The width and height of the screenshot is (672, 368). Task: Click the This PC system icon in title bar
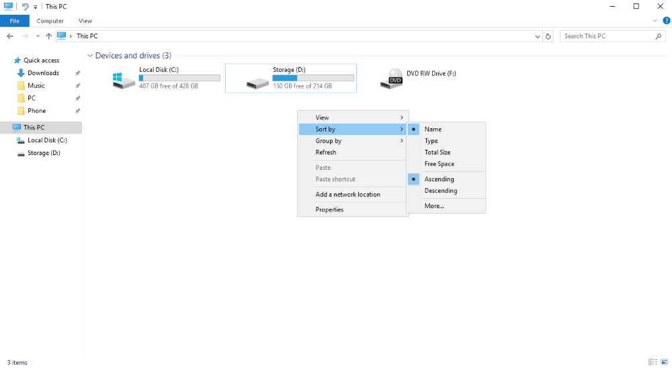[x=8, y=7]
